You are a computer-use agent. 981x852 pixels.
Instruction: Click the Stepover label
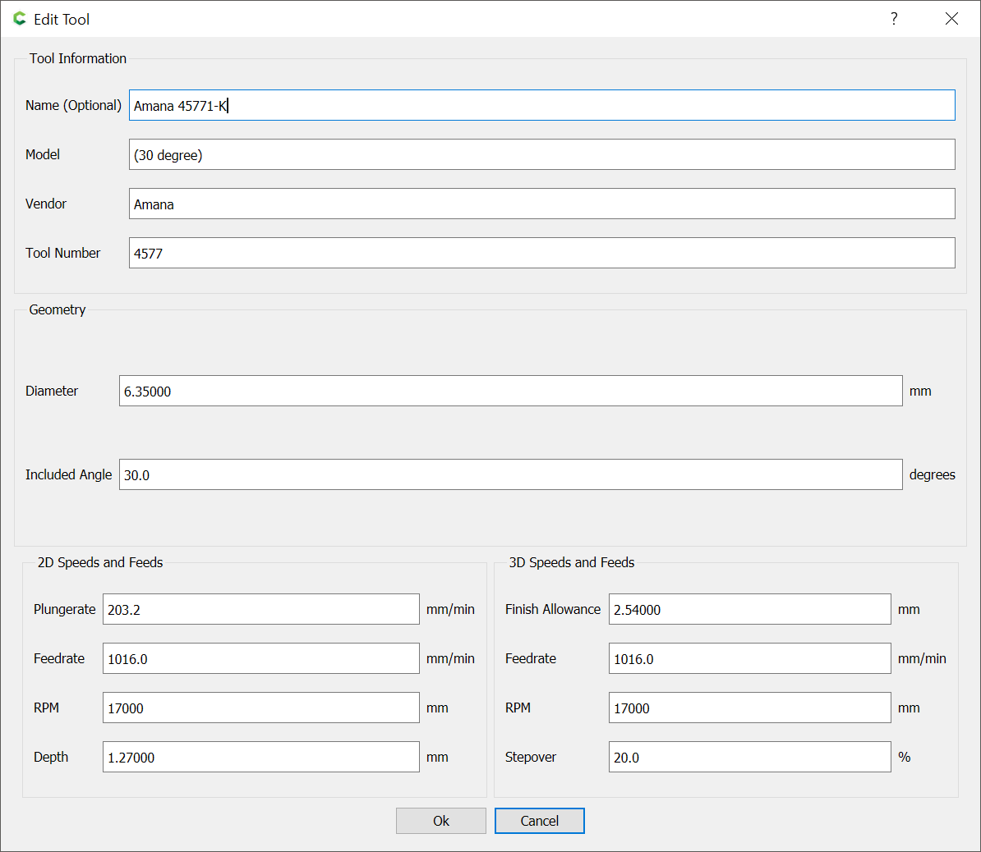[531, 757]
